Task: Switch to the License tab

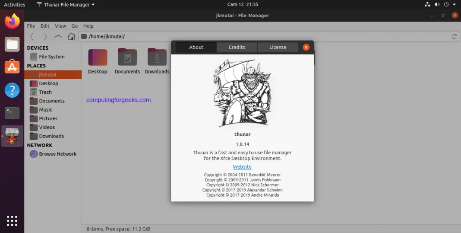Action: coord(278,47)
